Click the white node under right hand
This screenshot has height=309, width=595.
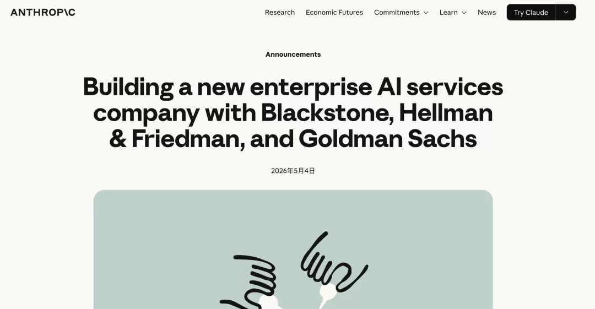point(327,292)
